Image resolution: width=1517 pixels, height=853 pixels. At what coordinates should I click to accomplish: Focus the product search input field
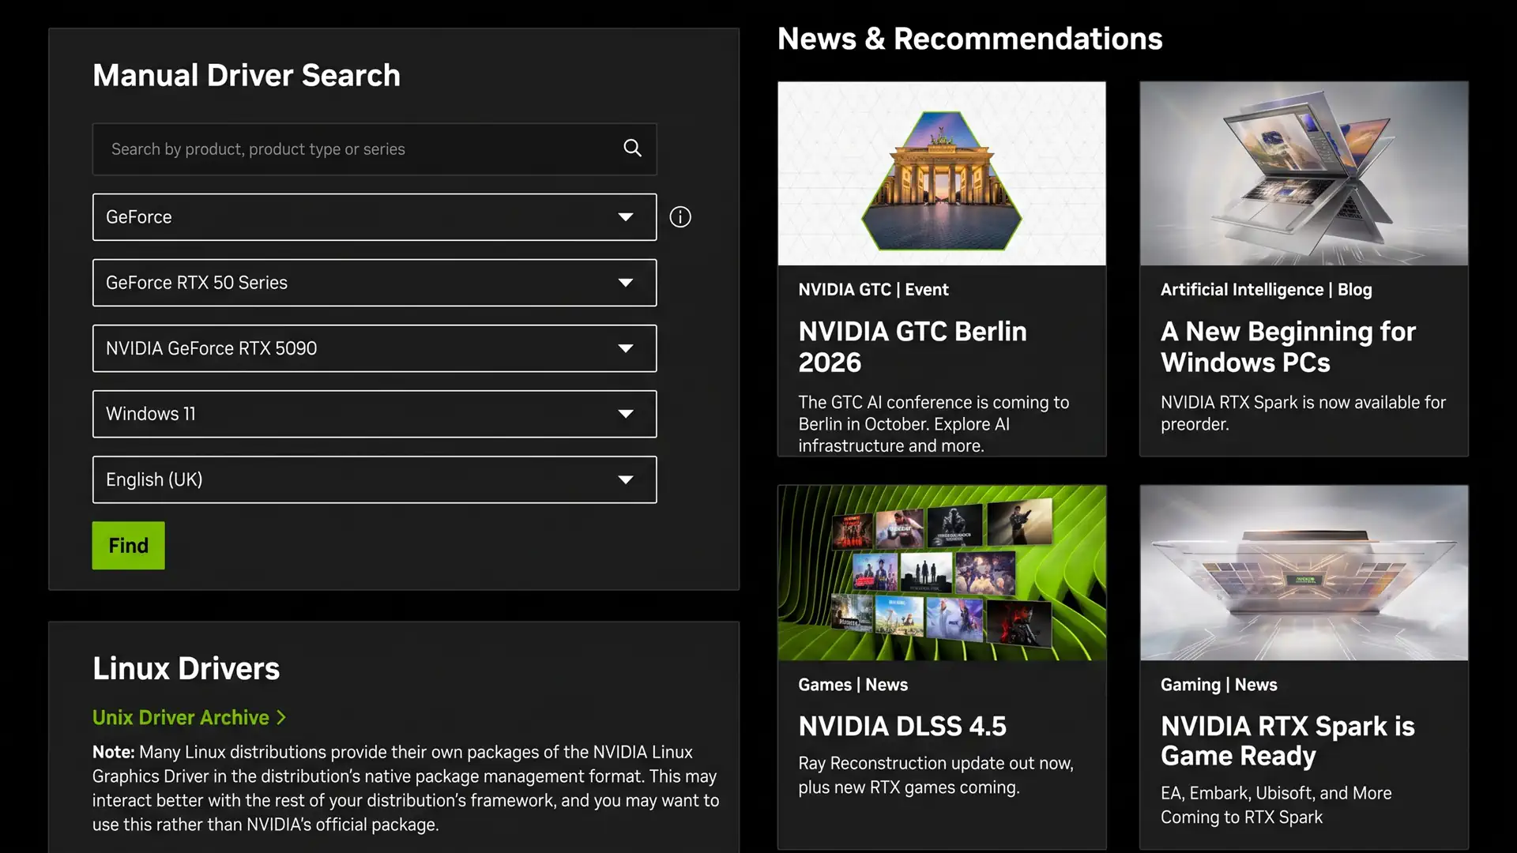[375, 148]
